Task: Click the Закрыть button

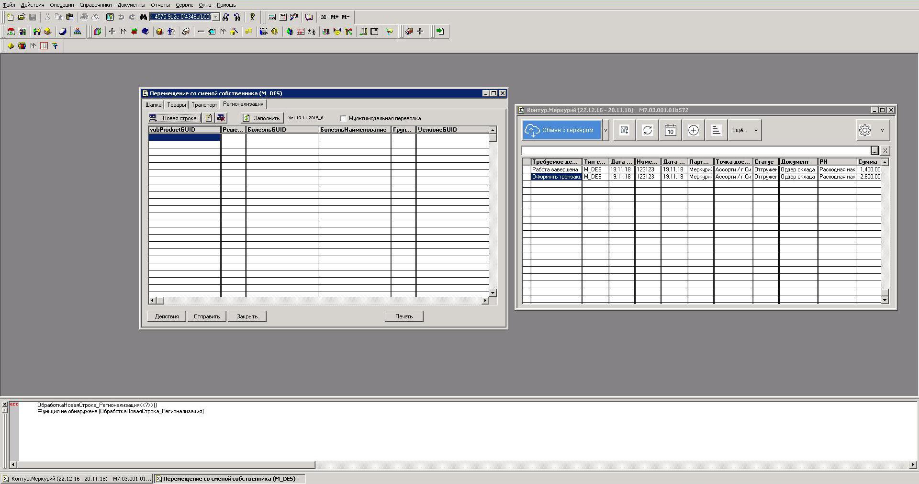Action: (247, 316)
